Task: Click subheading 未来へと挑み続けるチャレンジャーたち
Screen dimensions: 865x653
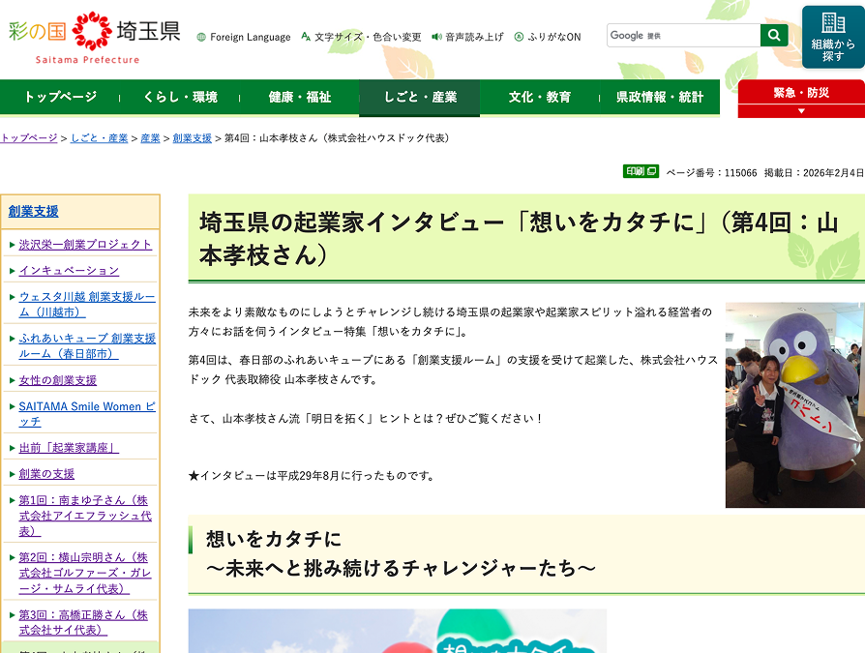Action: 401,568
